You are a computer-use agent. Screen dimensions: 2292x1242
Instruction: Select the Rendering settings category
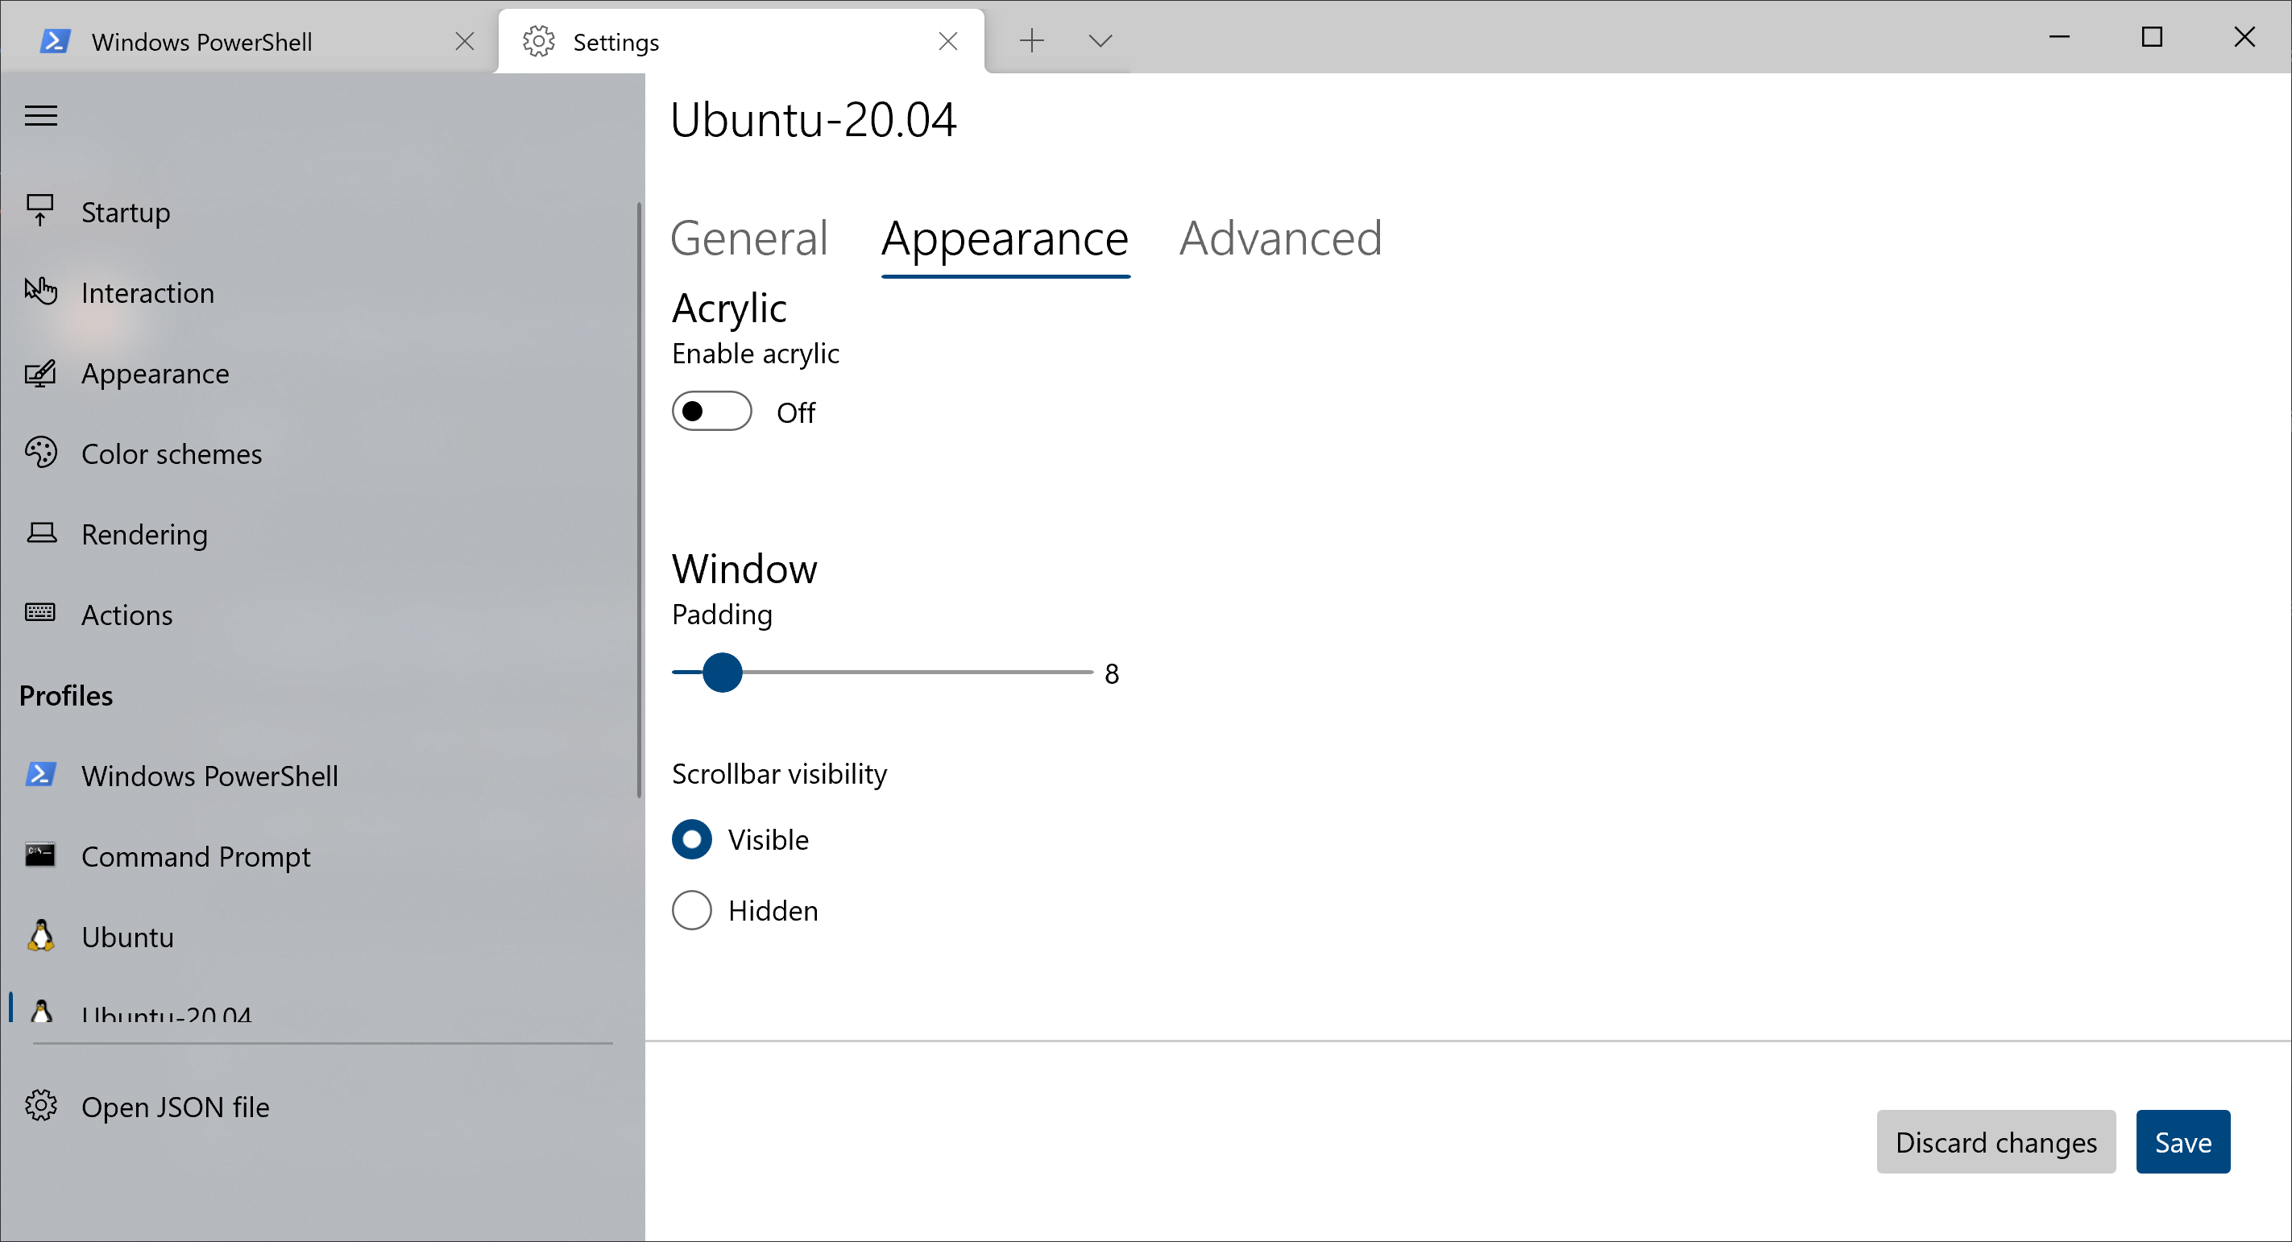point(143,535)
